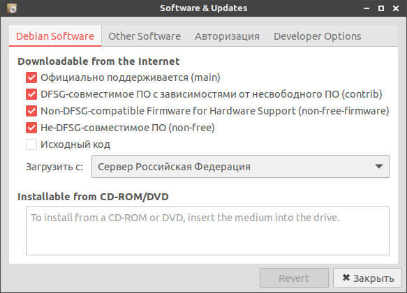Minimize the Software & Updates window
Screen dimensions: 407x293
coord(367,8)
